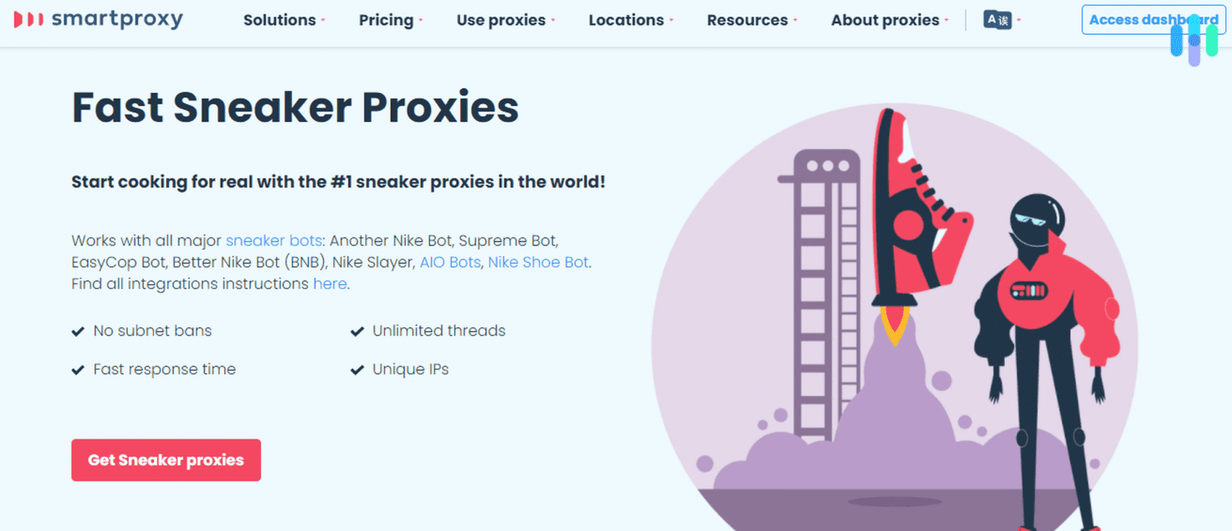Image resolution: width=1232 pixels, height=531 pixels.
Task: Open the language dropdown arrow
Action: [x=1017, y=20]
